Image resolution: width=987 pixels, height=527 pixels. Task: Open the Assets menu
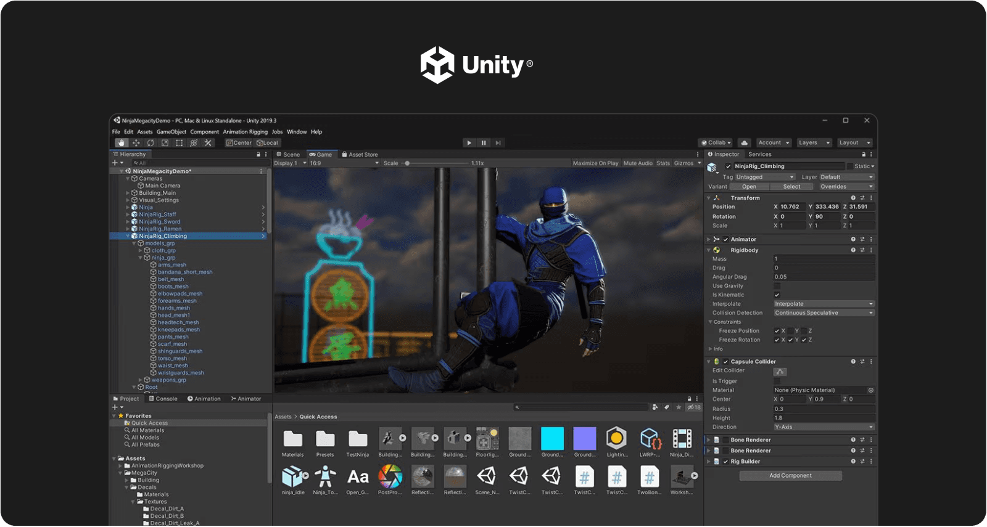point(145,132)
